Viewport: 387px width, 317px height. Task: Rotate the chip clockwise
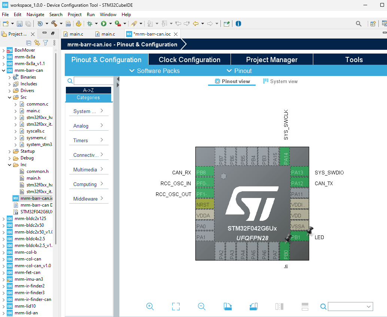(x=228, y=307)
